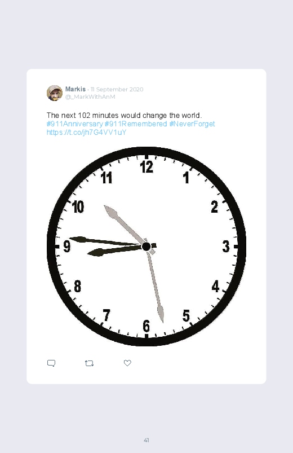The height and width of the screenshot is (453, 293).
Task: Click the number 10 on clock
Action: [x=78, y=207]
